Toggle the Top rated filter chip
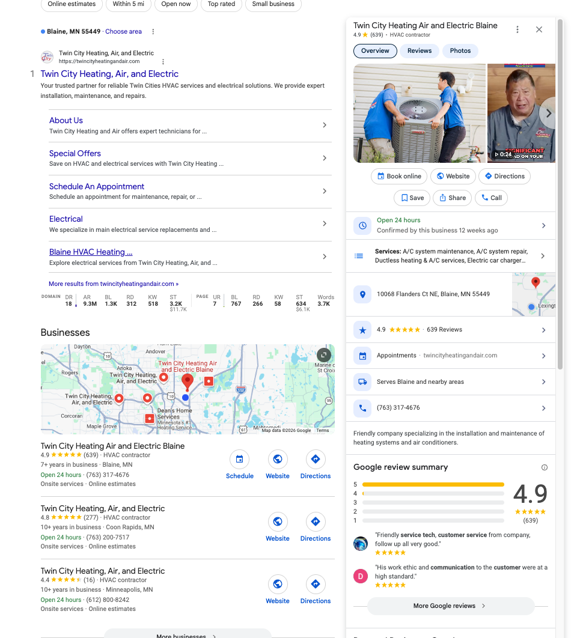Image resolution: width=580 pixels, height=638 pixels. click(x=221, y=4)
